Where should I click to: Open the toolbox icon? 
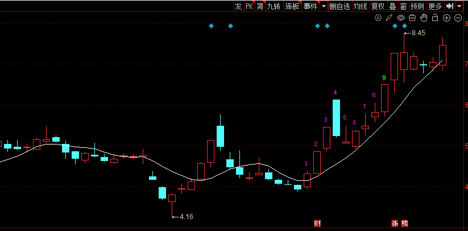(412, 18)
